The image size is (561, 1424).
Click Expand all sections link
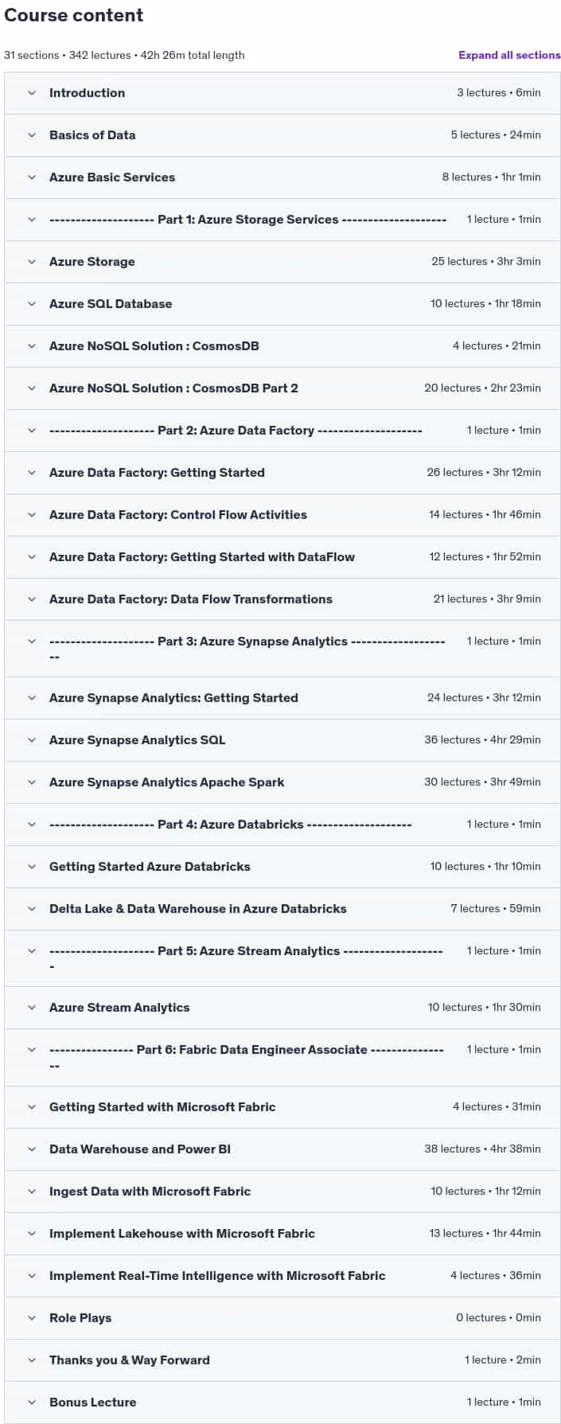click(x=509, y=55)
